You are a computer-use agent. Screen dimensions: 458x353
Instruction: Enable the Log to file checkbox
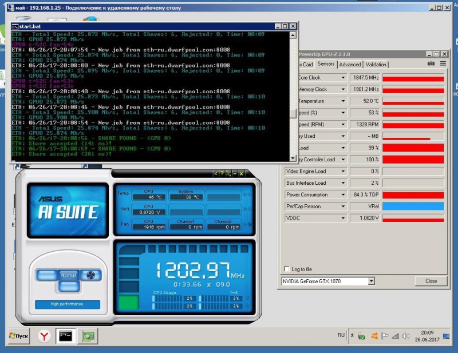(287, 269)
